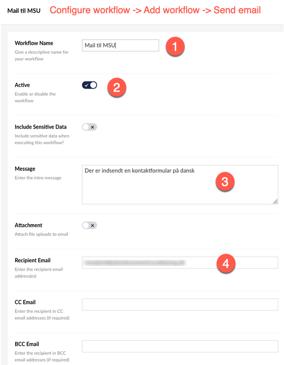Click the red number 2 badge

116,88
